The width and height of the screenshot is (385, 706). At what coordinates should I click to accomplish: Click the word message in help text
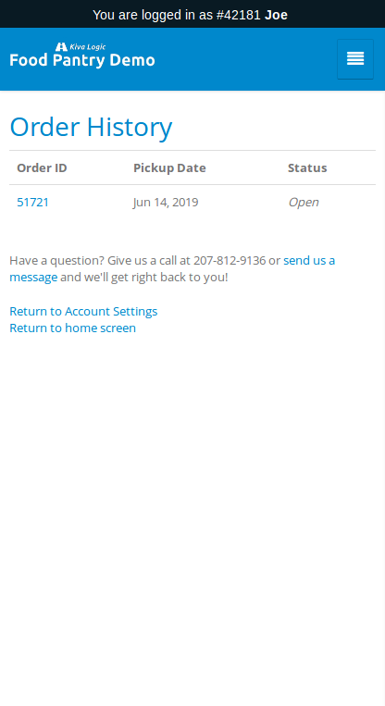click(33, 277)
